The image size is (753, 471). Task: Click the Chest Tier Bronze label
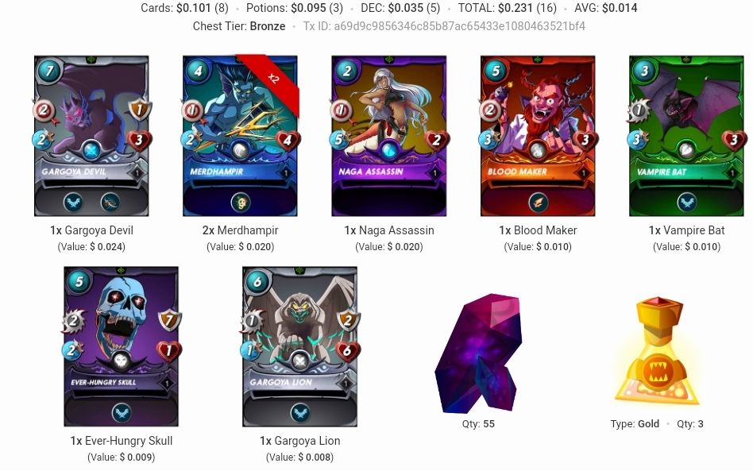239,26
